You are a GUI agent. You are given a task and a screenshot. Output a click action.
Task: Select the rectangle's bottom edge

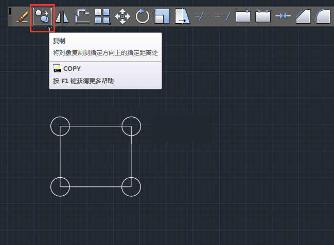click(96, 187)
